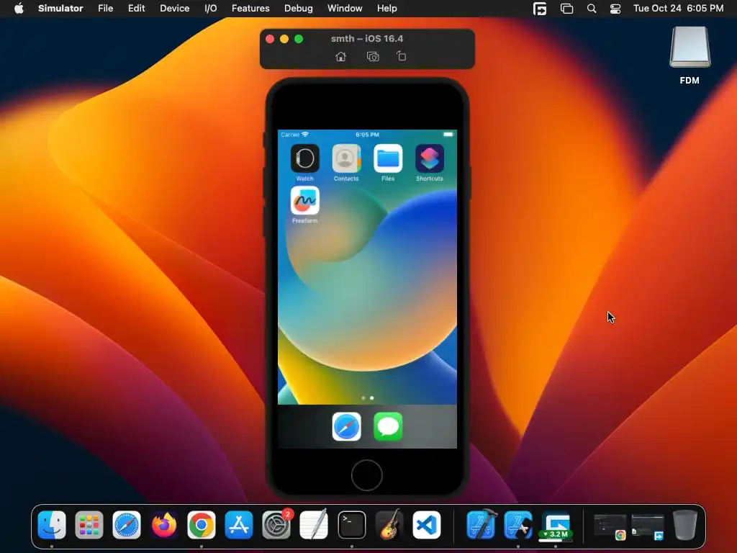Screen dimensions: 737x553
Task: Launch GarageBand from the Dock
Action: coord(389,524)
